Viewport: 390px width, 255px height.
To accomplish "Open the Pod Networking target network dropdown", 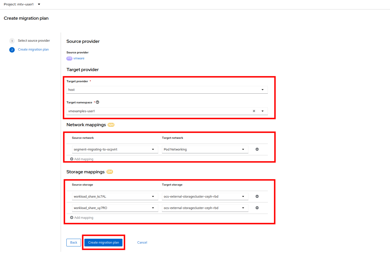I will coord(205,149).
